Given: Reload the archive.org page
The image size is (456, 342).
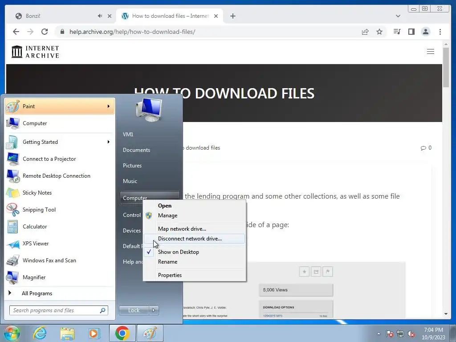Looking at the screenshot, I should click(45, 32).
